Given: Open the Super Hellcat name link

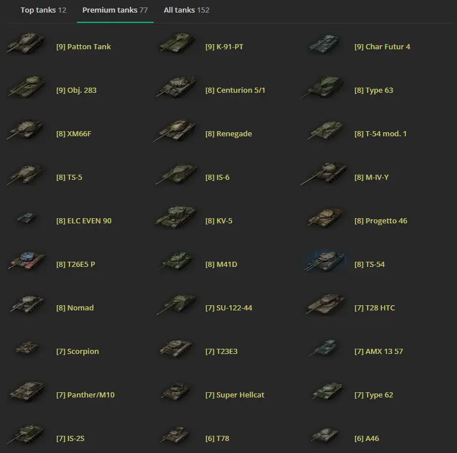Looking at the screenshot, I should coord(235,395).
